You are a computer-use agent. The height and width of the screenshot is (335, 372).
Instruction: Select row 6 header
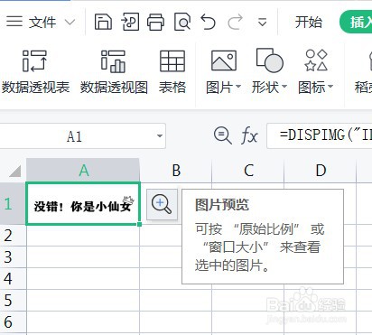point(13,321)
